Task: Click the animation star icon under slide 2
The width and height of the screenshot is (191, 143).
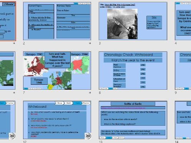Action: click(x=90, y=43)
